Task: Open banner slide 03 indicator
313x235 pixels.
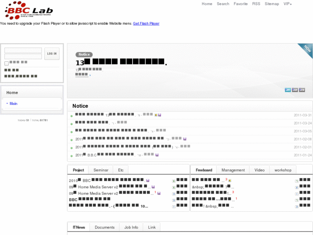Action: click(x=302, y=90)
